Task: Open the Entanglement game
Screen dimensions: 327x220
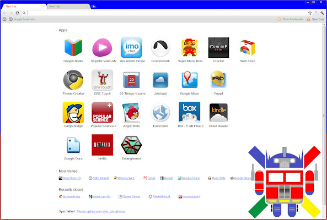Action: [x=131, y=145]
